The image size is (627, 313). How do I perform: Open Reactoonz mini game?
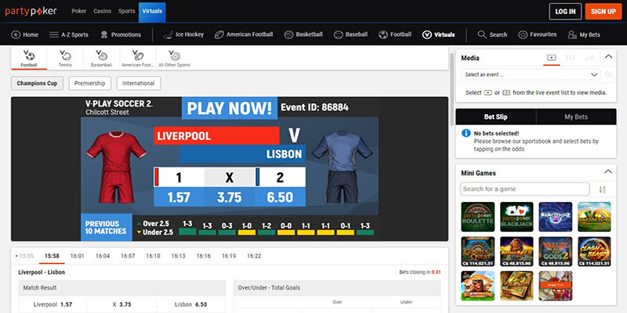pyautogui.click(x=556, y=217)
